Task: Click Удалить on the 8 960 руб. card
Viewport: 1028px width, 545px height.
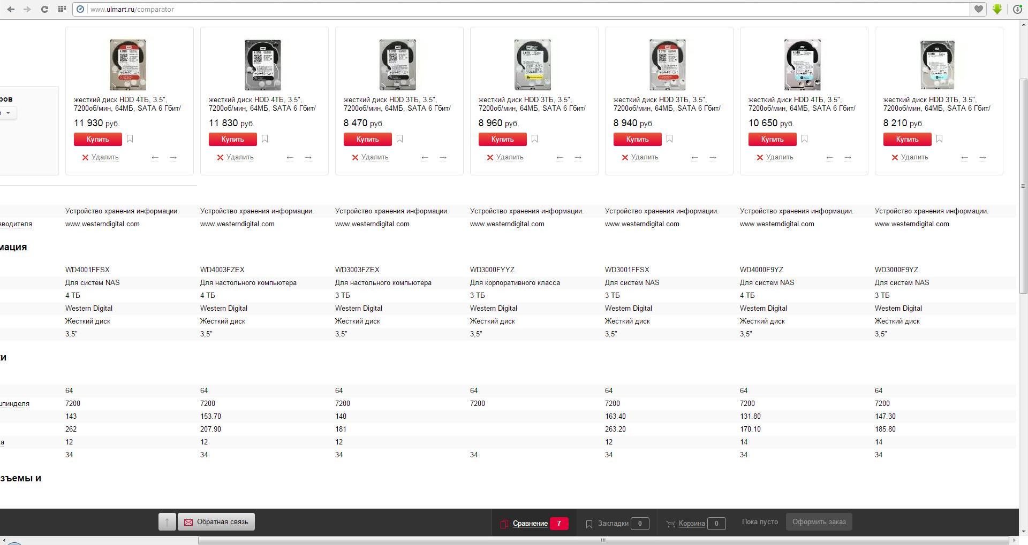Action: click(x=505, y=157)
